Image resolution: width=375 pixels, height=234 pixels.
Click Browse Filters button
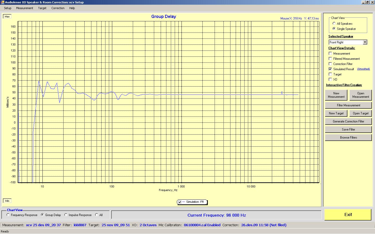click(x=348, y=138)
